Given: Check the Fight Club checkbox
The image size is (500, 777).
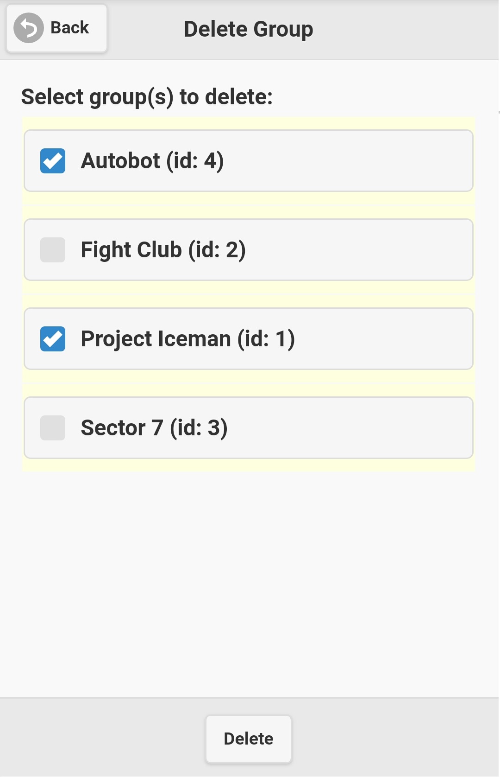Looking at the screenshot, I should point(53,250).
